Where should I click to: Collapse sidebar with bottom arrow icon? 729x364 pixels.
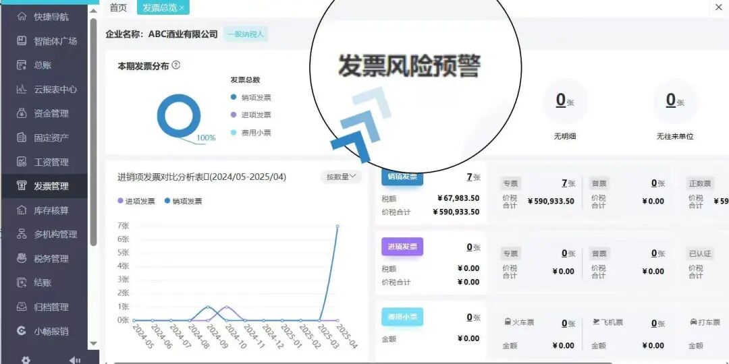74,360
